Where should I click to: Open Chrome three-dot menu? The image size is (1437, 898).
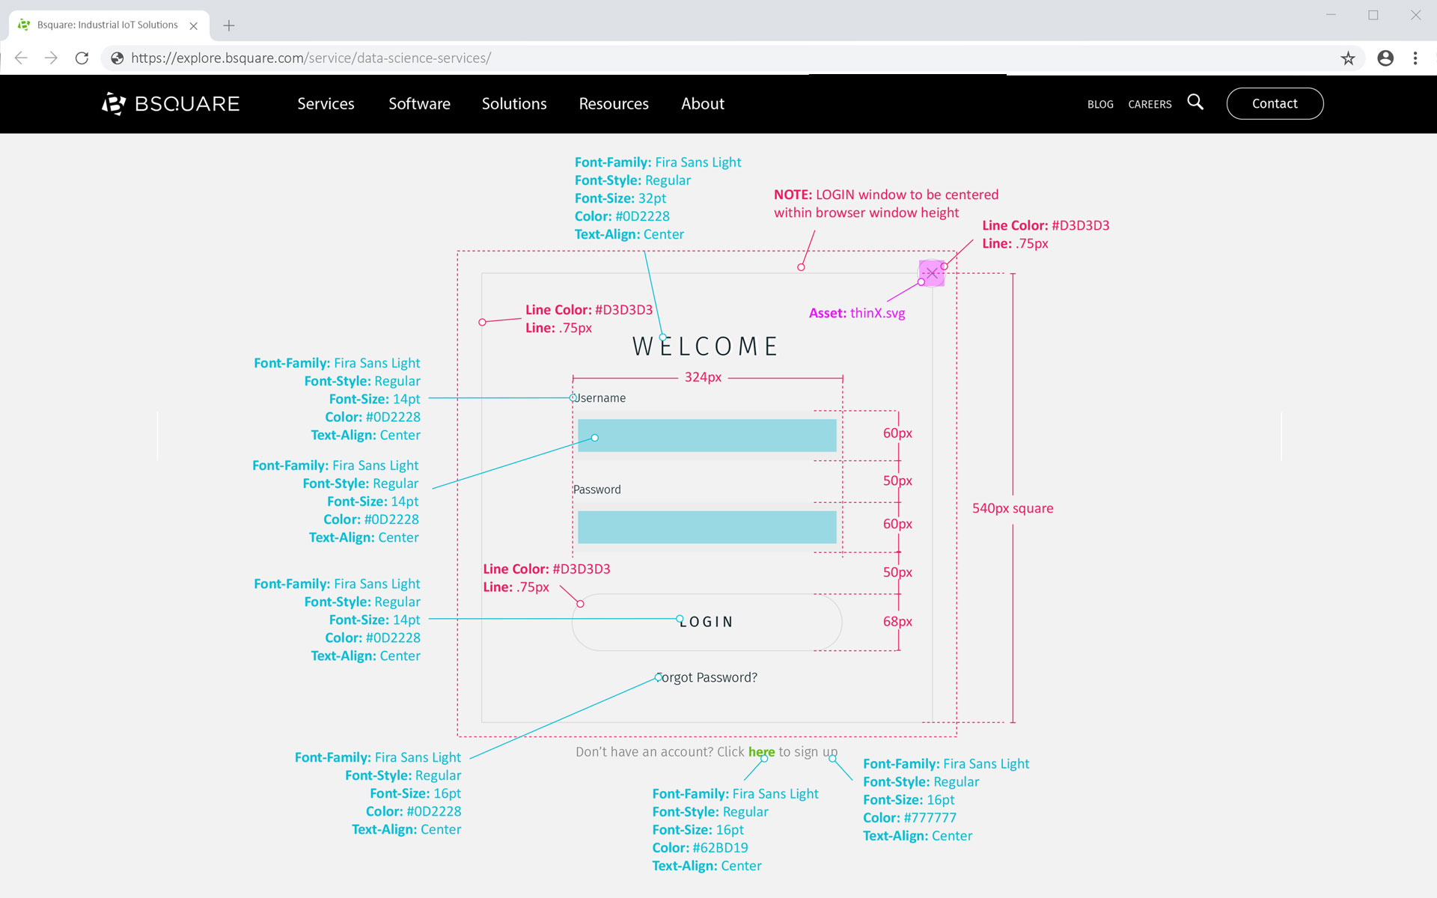pos(1415,58)
